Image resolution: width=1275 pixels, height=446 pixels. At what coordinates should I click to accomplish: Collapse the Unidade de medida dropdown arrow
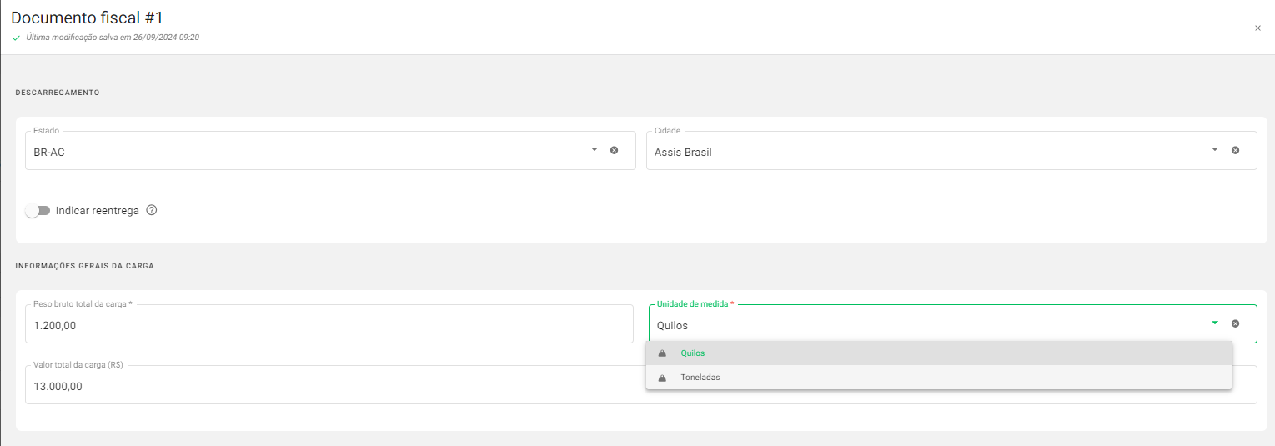pos(1215,323)
